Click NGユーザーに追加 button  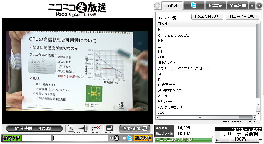(x=242, y=17)
